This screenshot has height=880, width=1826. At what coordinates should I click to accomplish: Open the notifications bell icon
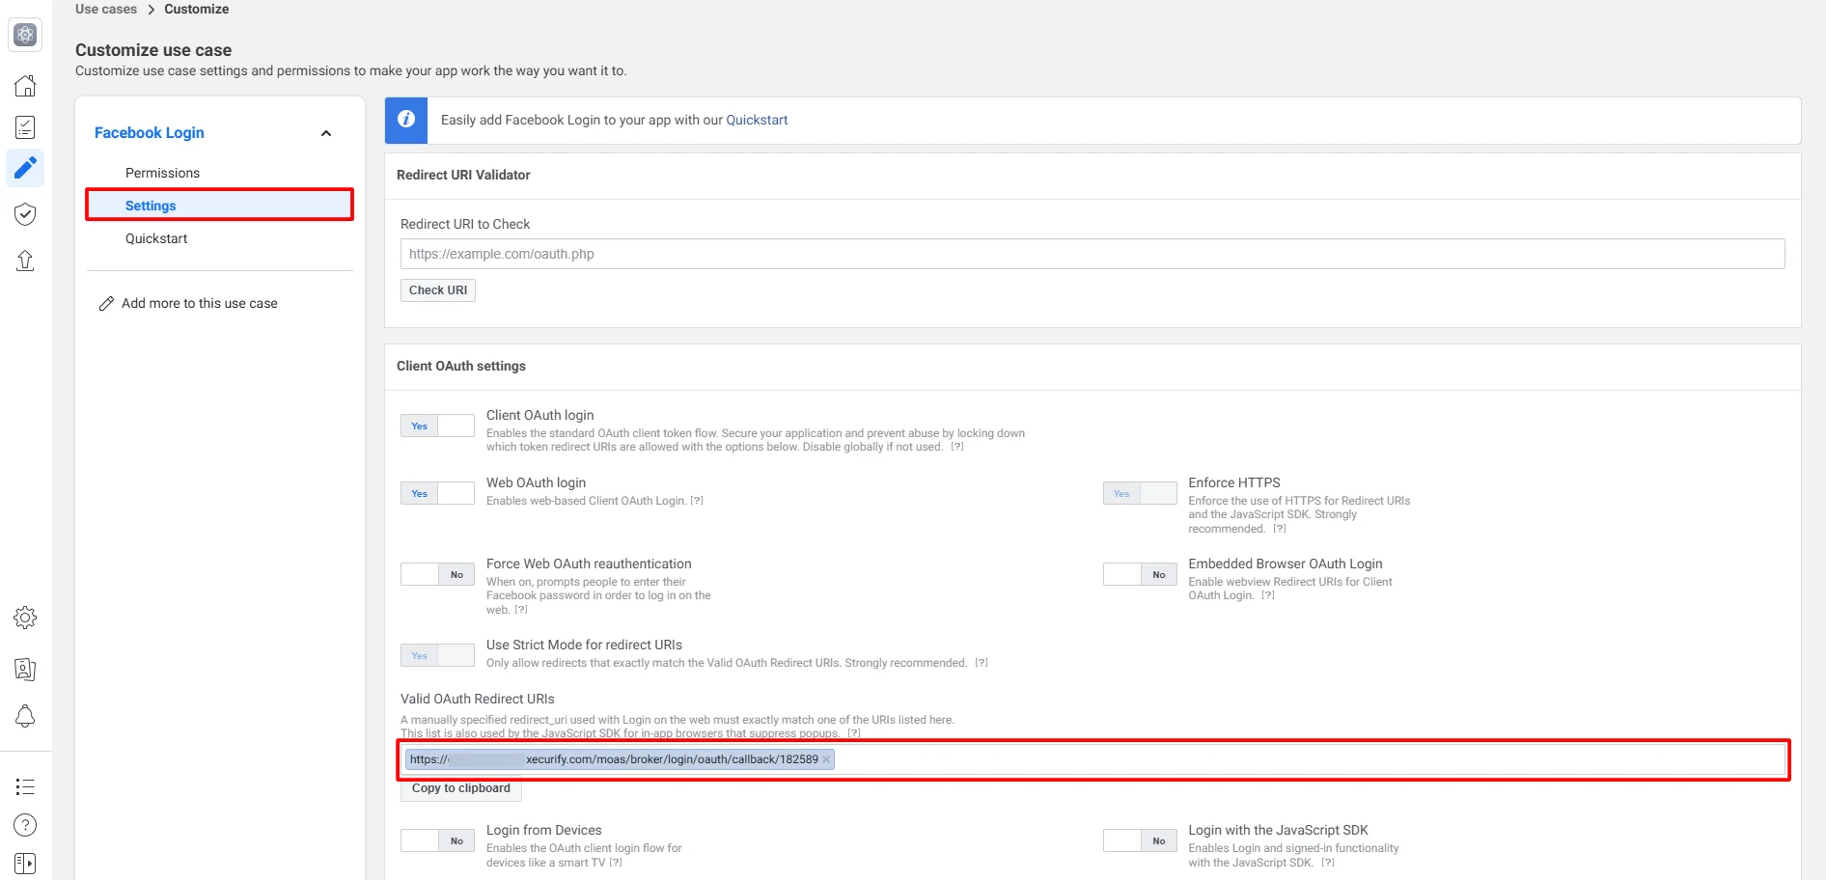coord(25,716)
